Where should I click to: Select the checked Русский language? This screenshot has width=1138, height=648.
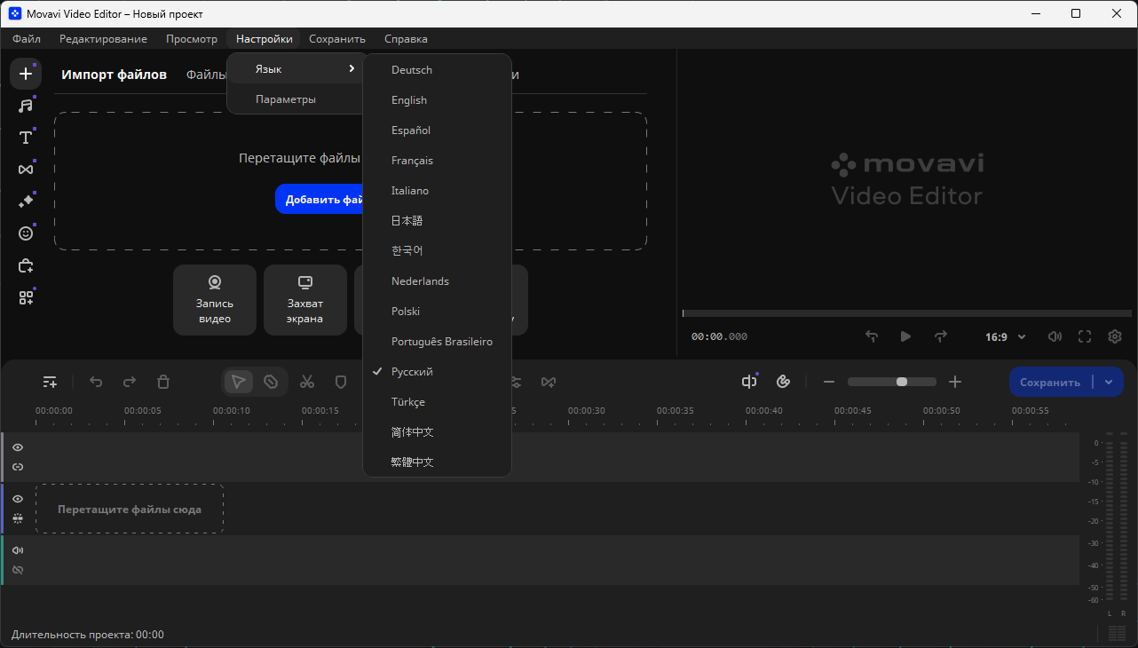438,372
